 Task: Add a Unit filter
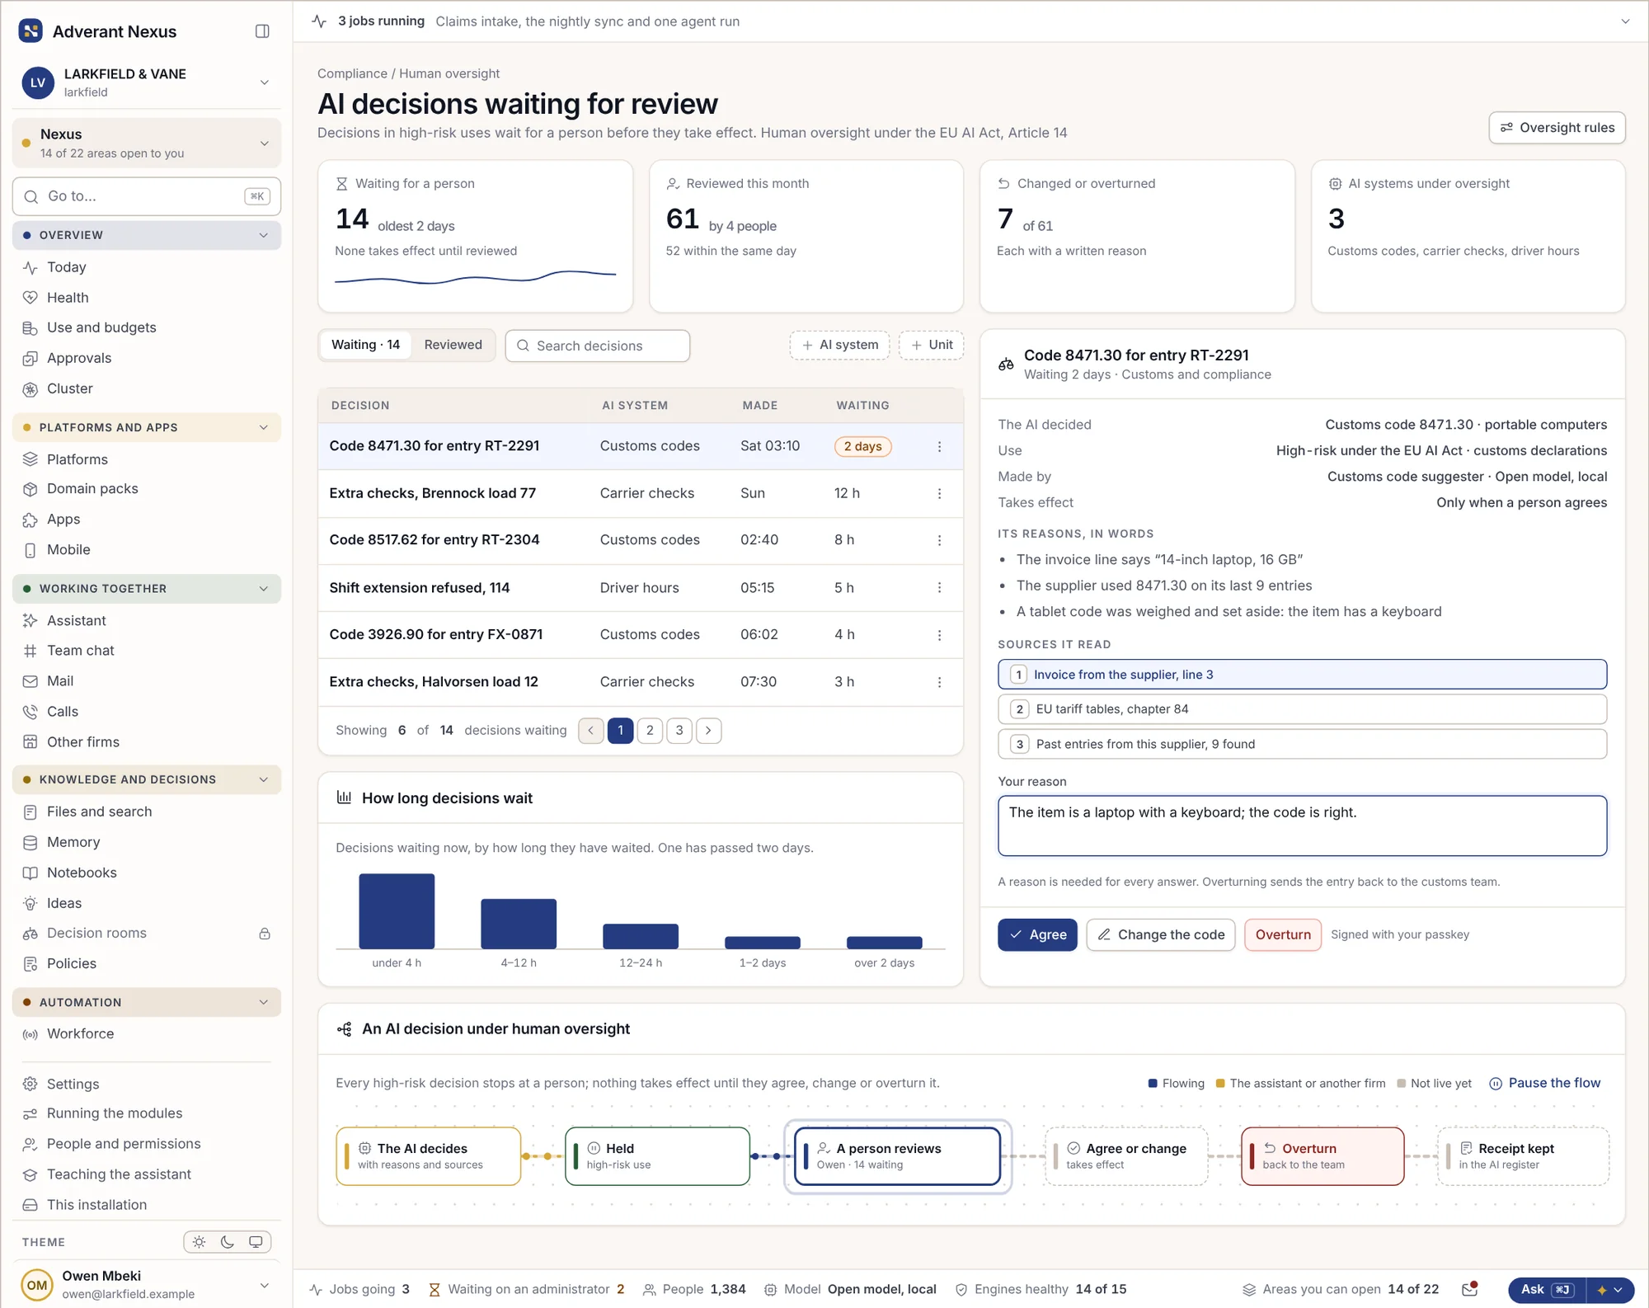[932, 346]
